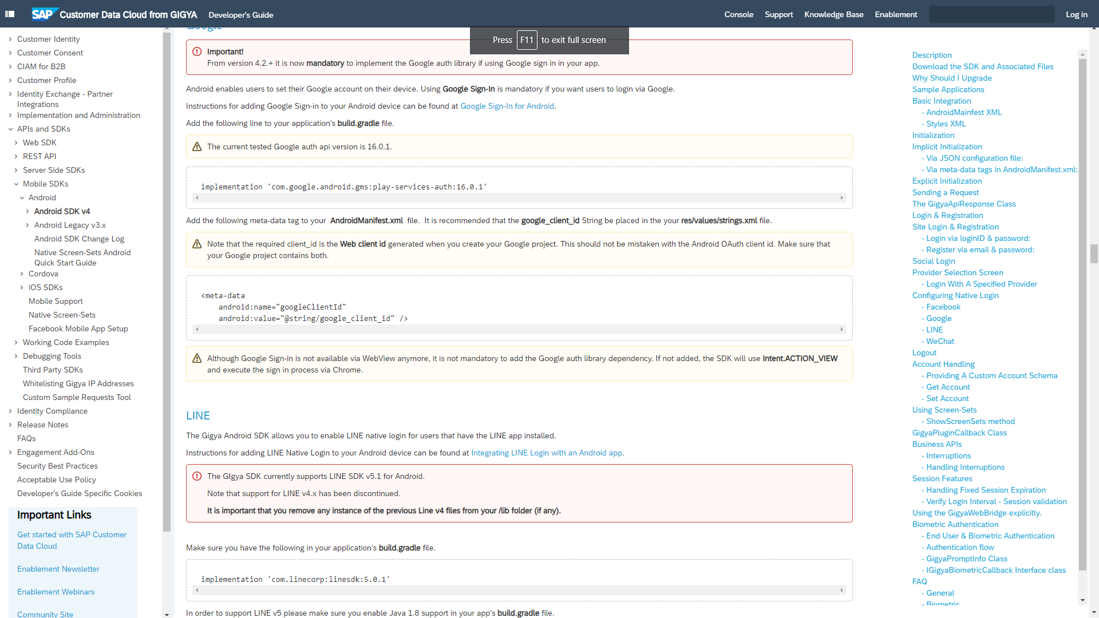
Task: Open Integrating LINE Login with an Android app
Action: coord(546,453)
